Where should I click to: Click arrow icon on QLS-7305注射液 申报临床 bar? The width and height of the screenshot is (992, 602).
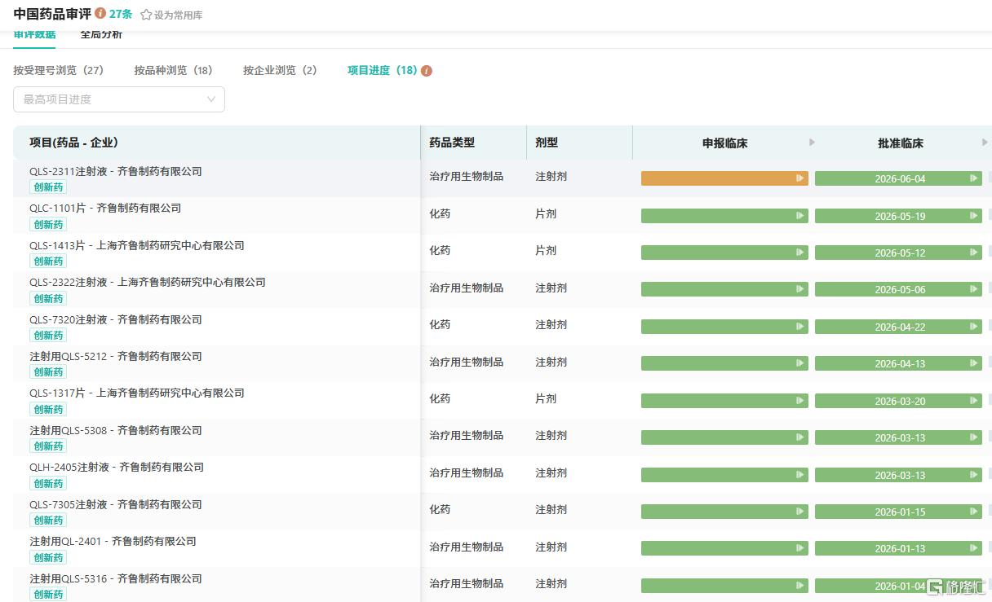(x=800, y=512)
